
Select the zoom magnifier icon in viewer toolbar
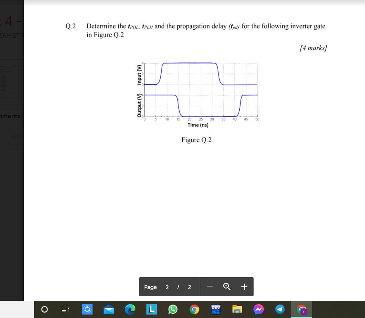point(227,287)
